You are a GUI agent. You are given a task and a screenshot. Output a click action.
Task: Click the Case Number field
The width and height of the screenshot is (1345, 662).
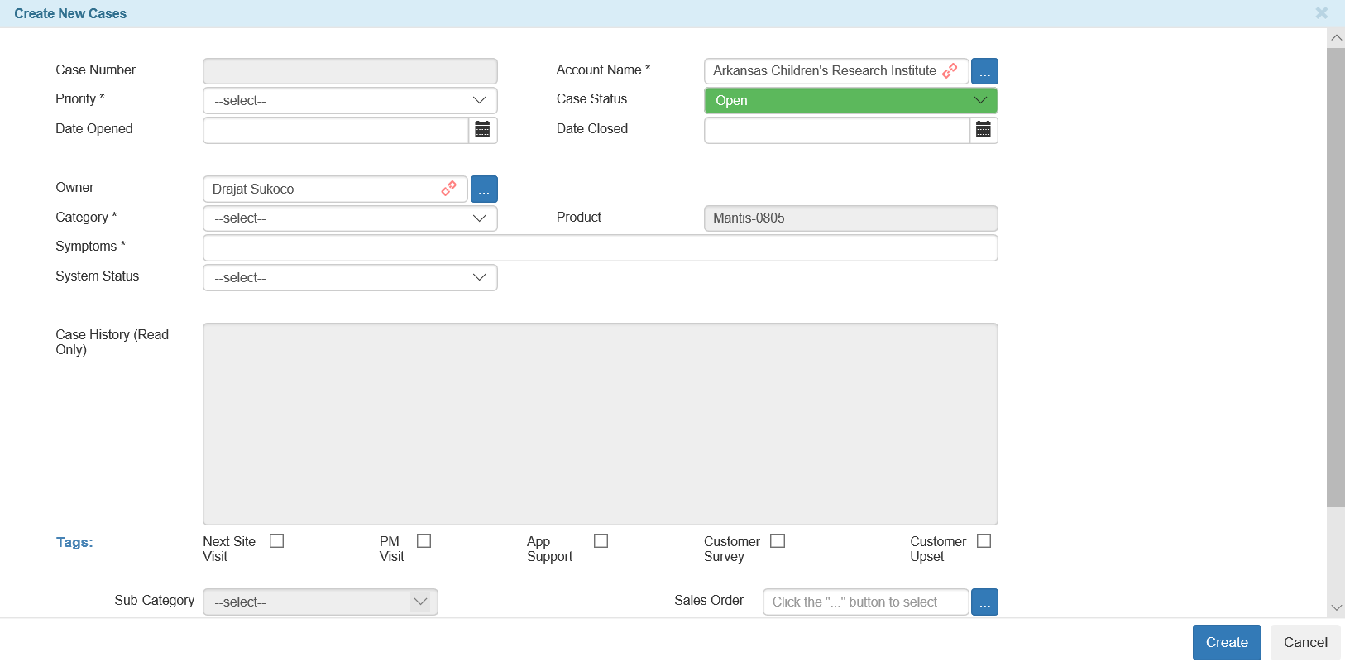[x=350, y=71]
